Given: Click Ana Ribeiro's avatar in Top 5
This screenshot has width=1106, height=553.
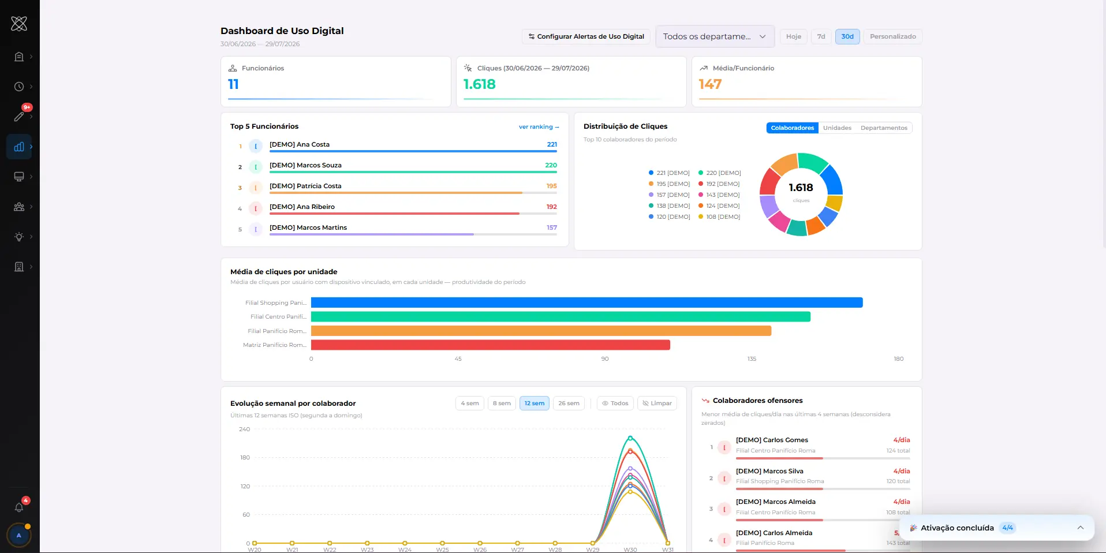Looking at the screenshot, I should click(x=256, y=209).
